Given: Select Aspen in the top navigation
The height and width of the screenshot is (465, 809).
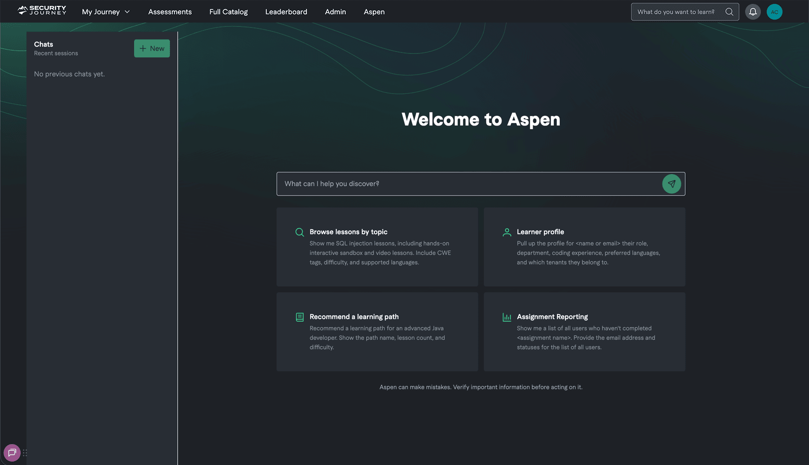Looking at the screenshot, I should [x=374, y=12].
